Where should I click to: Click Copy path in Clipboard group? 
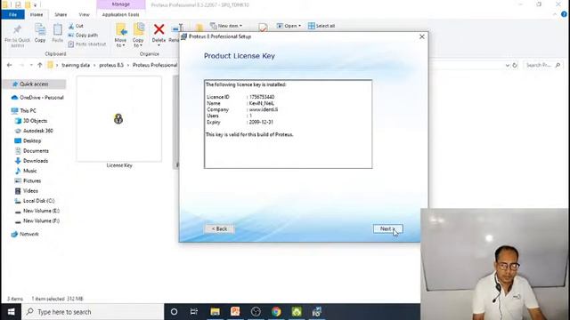coord(83,36)
